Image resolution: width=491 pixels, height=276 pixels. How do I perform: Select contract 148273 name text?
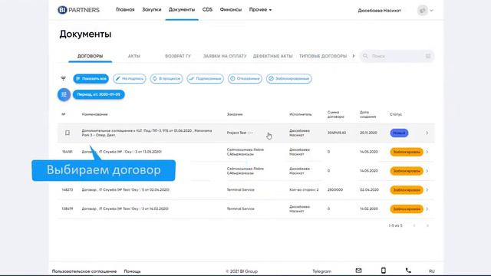point(126,190)
